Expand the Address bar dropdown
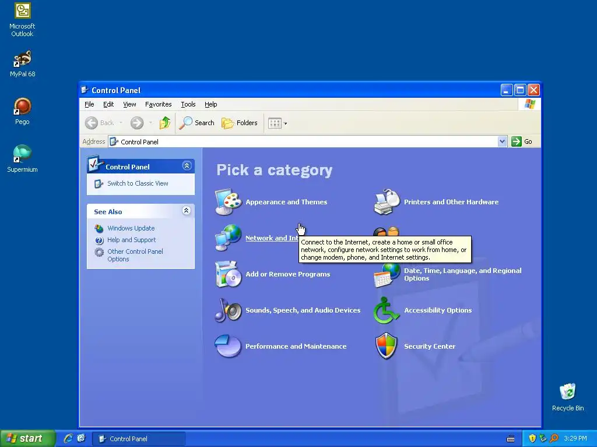This screenshot has width=597, height=447. pos(502,141)
